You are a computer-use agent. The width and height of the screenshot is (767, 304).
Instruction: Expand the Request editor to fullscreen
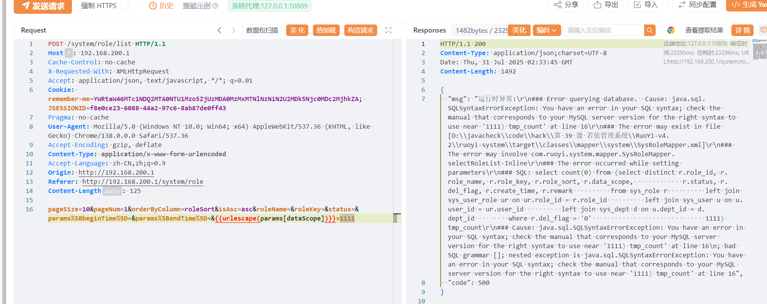pyautogui.click(x=388, y=30)
